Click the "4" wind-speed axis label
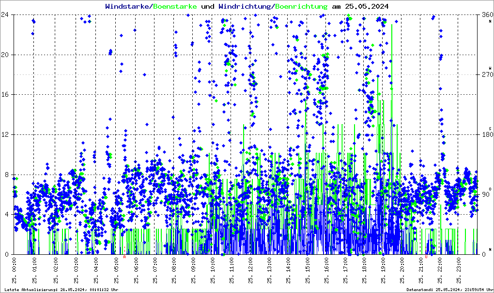This screenshot has width=494, height=293. pos(7,214)
